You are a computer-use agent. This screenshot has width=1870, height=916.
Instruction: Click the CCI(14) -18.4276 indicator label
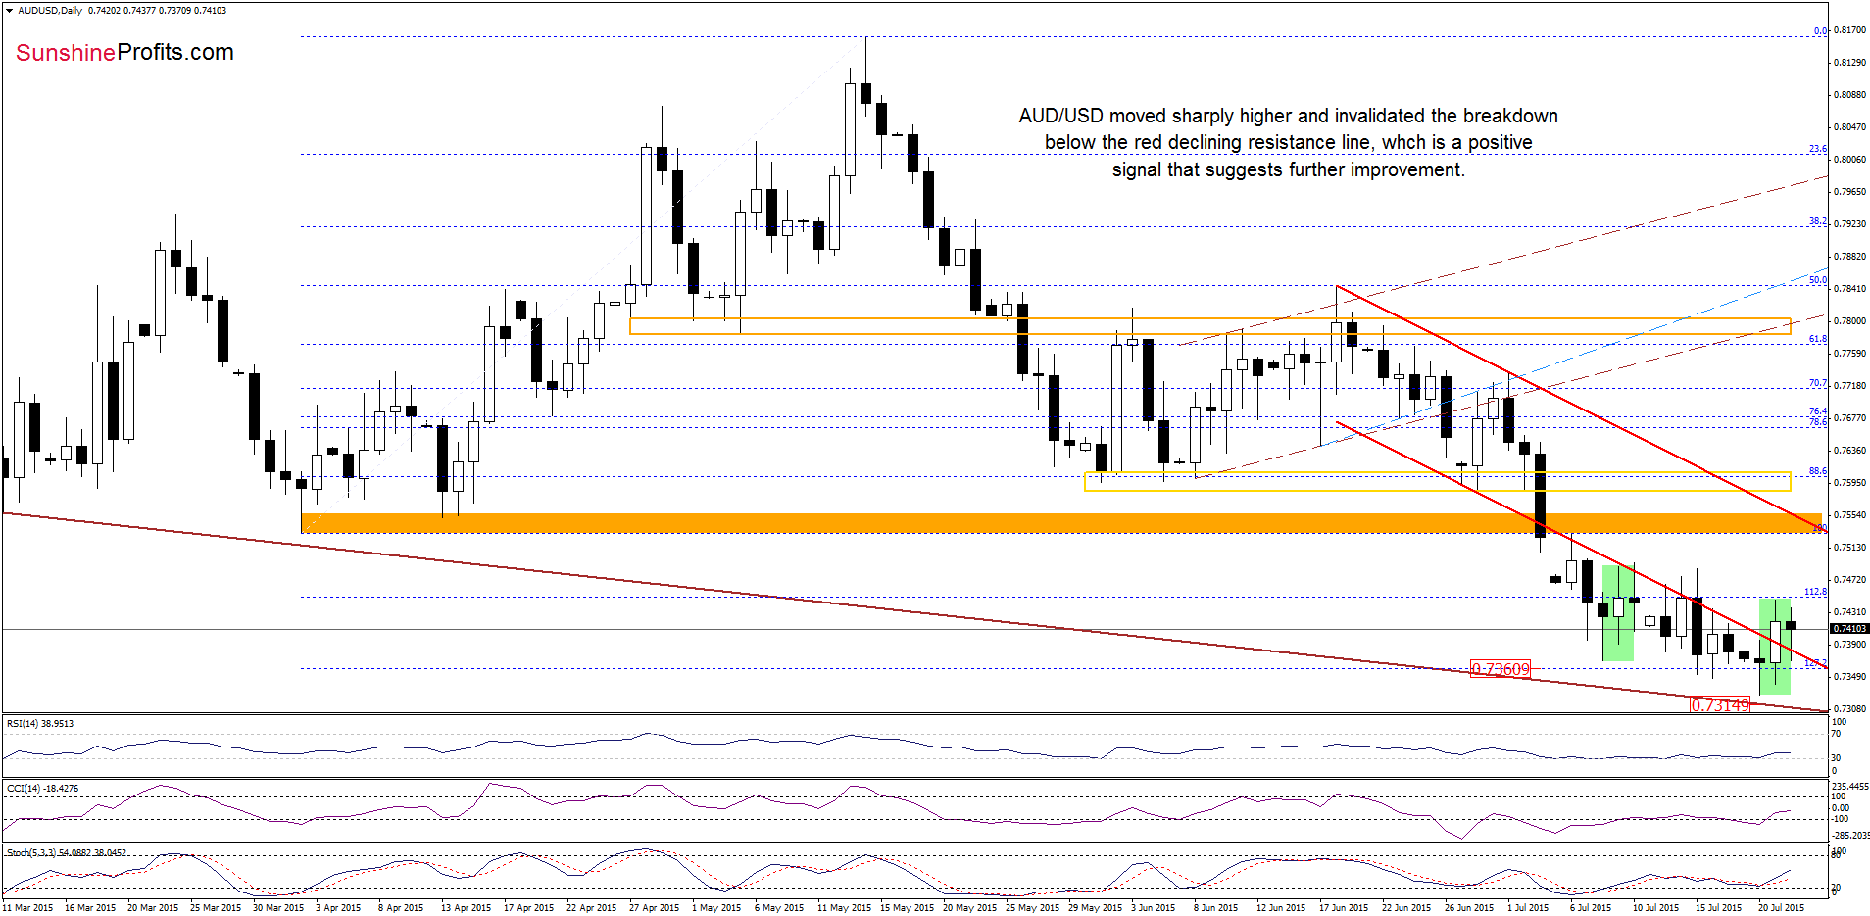tap(42, 789)
